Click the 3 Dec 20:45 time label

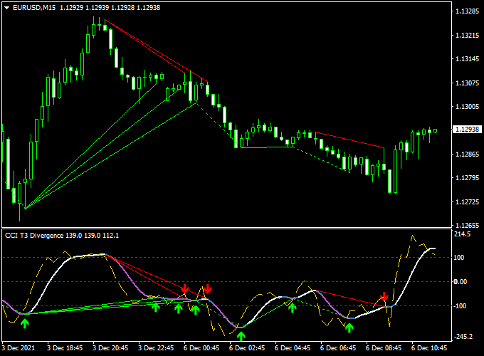(110, 348)
